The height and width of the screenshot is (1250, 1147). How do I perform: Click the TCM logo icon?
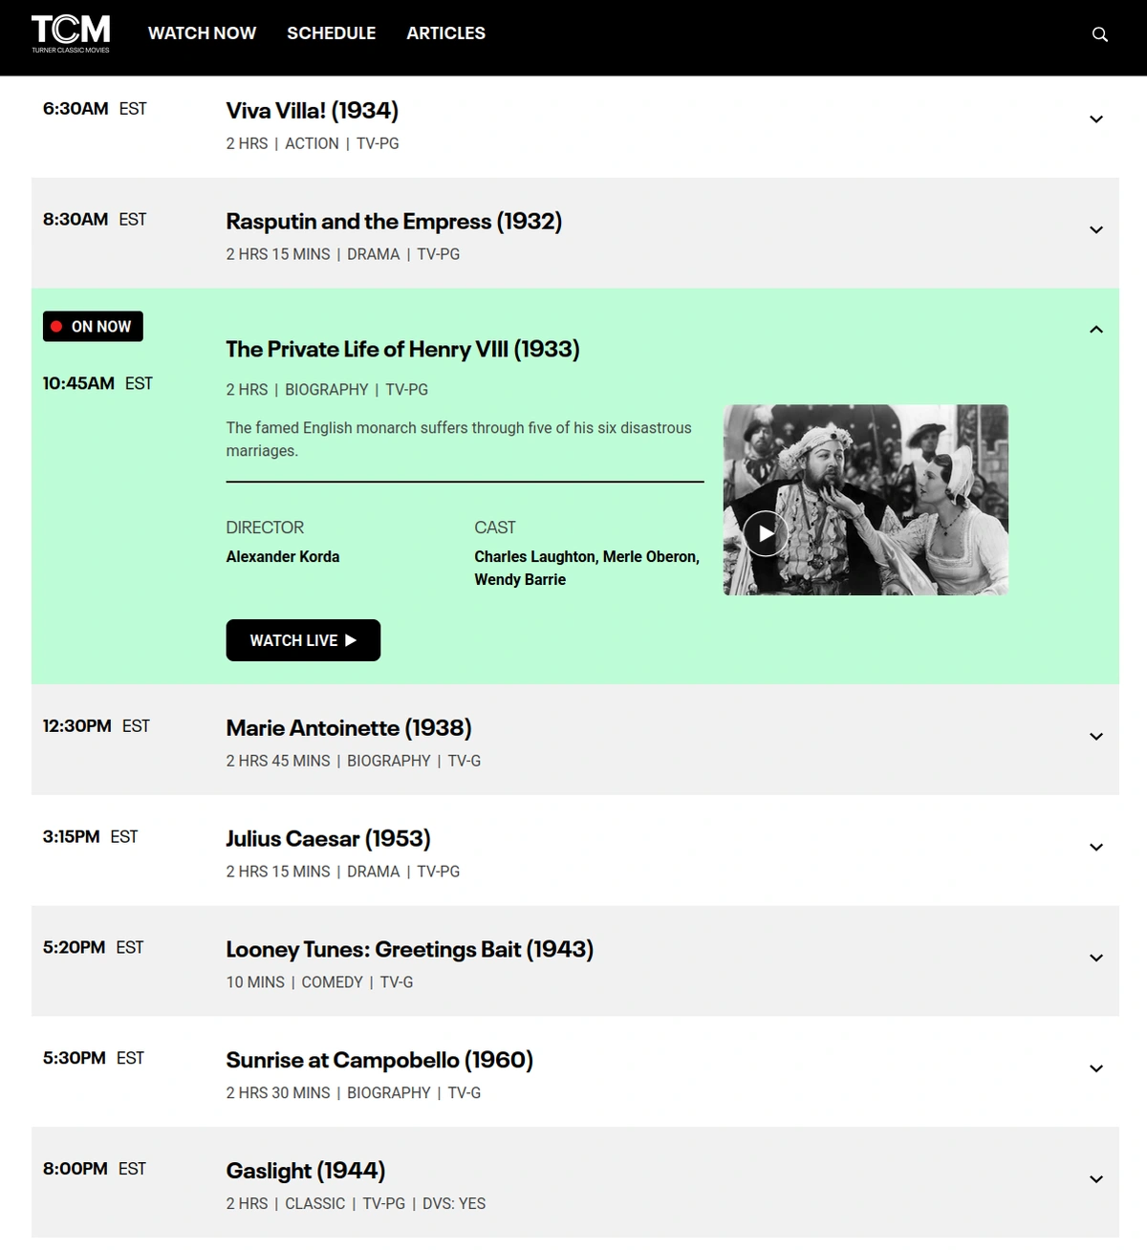pos(71,33)
